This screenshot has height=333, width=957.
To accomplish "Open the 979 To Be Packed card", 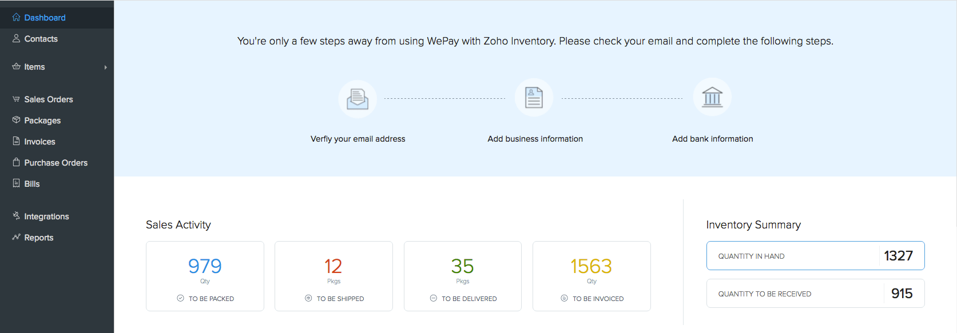I will (x=205, y=276).
